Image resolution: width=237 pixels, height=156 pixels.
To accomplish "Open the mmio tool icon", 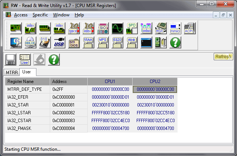I will point(175,28).
